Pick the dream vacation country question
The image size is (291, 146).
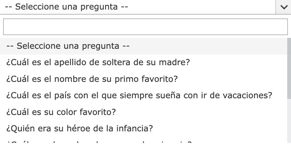(139, 96)
